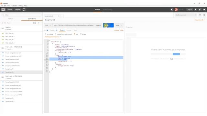Image resolution: width=207 pixels, height=116 pixels.
Task: Open the Runner from the top toolbar
Action: tap(10, 10)
